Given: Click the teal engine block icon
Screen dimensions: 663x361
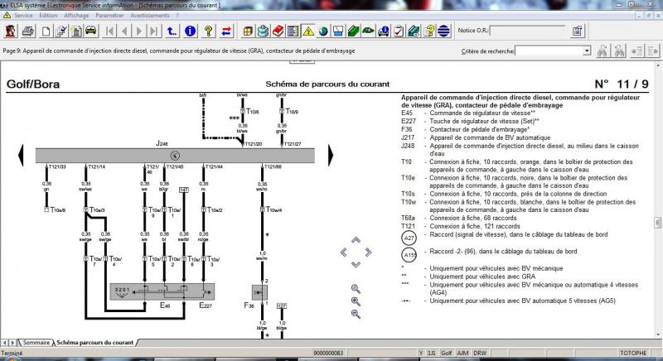Looking at the screenshot, I should pyautogui.click(x=263, y=31).
